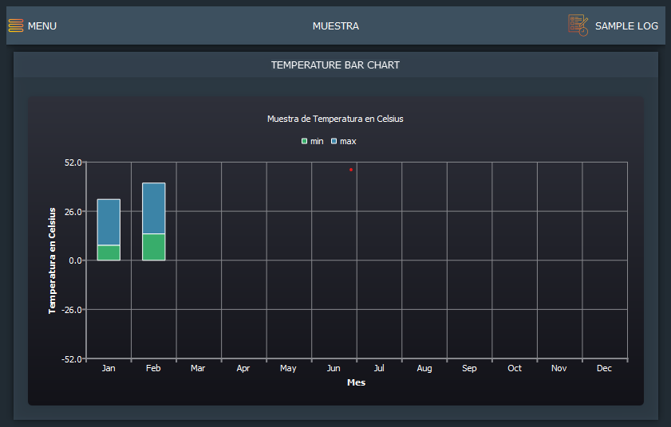The image size is (671, 427).
Task: Click the green min legend swatch
Action: tap(304, 141)
